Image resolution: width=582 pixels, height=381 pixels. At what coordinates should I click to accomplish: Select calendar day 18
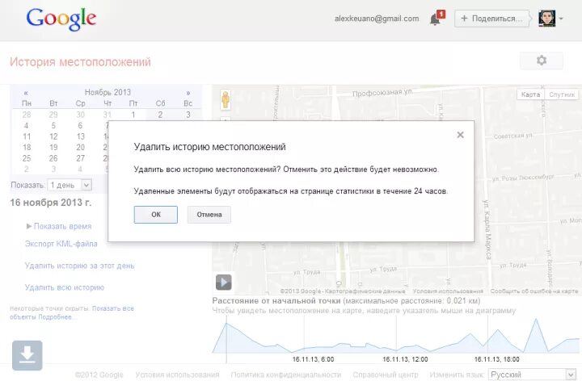pos(27,147)
